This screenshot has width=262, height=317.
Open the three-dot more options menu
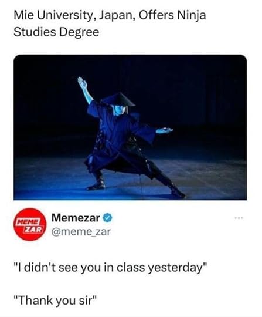click(x=239, y=218)
